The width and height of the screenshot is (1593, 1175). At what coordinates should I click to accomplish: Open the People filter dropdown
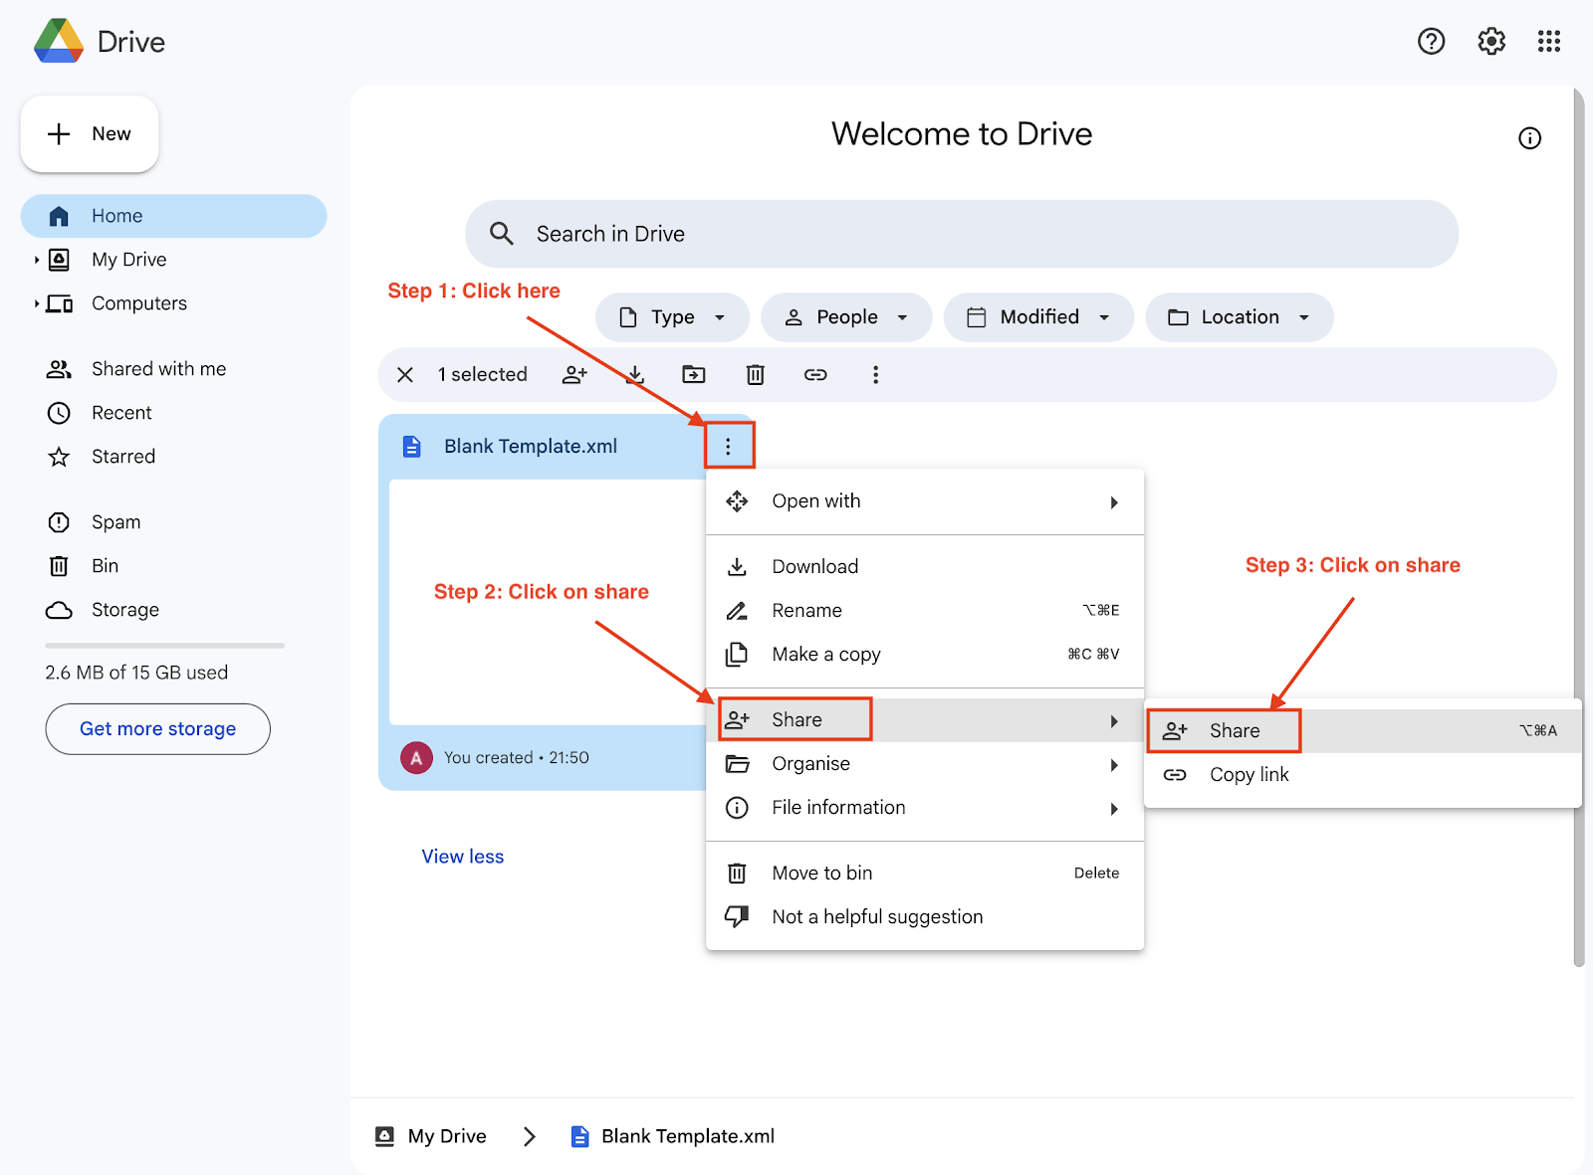(846, 317)
